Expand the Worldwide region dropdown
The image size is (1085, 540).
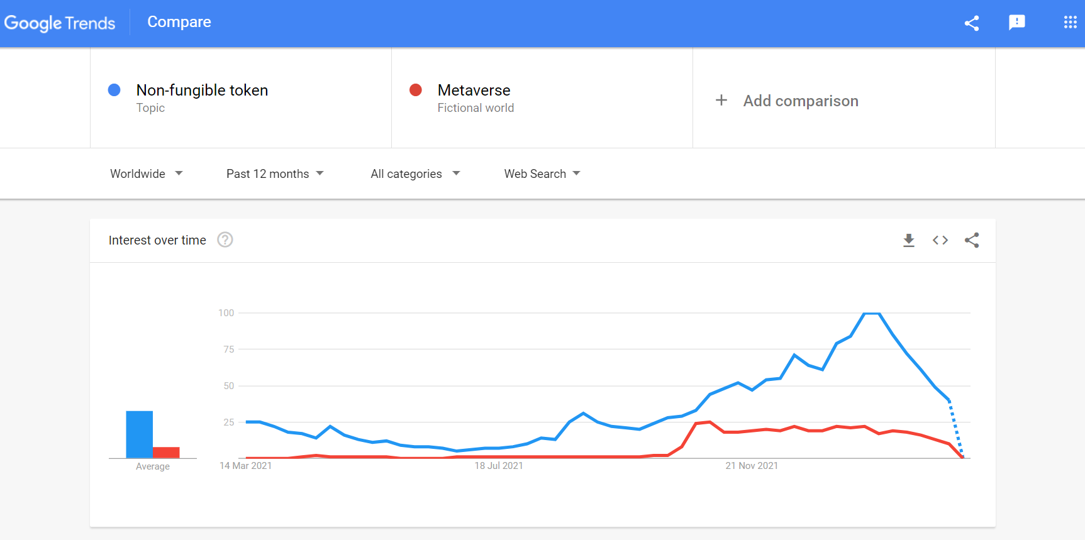[x=146, y=174]
